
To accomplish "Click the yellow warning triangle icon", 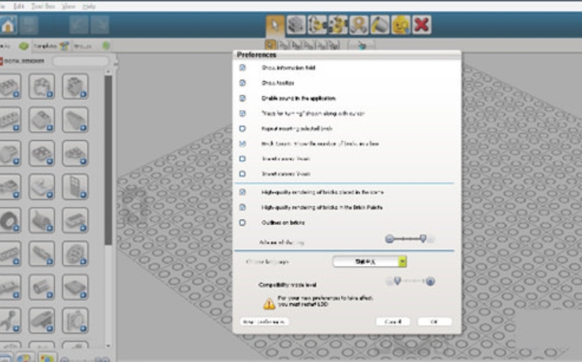I will (x=269, y=304).
